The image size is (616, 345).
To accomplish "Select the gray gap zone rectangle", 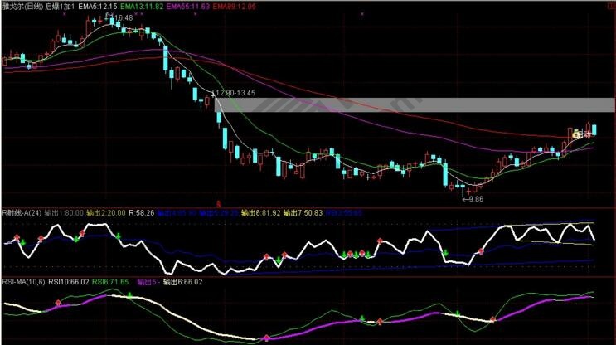I will (x=415, y=104).
